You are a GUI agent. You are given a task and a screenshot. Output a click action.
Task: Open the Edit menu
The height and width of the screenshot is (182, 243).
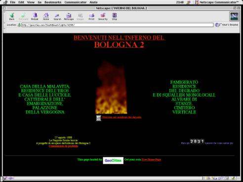pos(21,2)
